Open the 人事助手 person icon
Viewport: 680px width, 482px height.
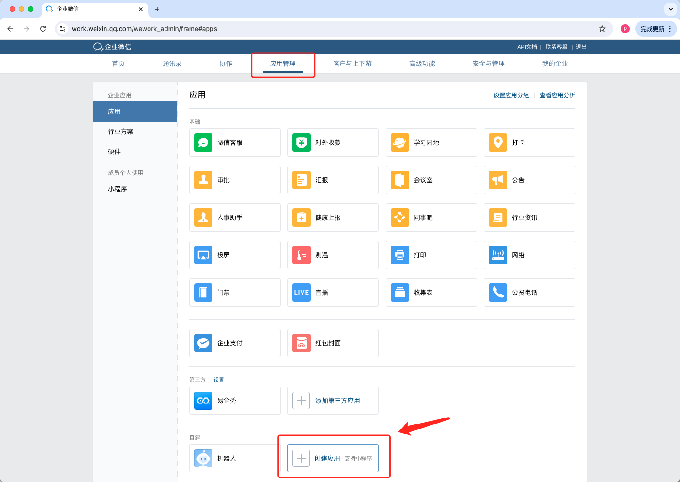click(x=203, y=217)
